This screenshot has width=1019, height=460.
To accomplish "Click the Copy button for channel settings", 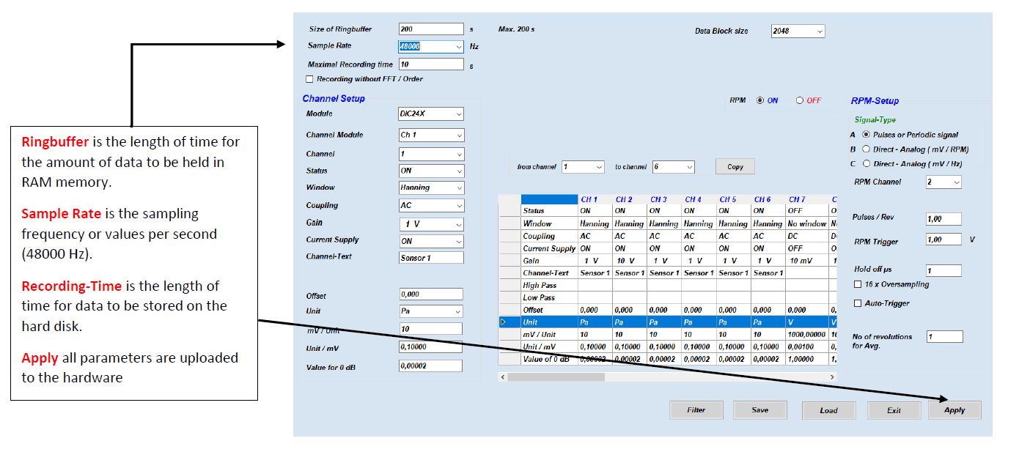I will tap(734, 166).
